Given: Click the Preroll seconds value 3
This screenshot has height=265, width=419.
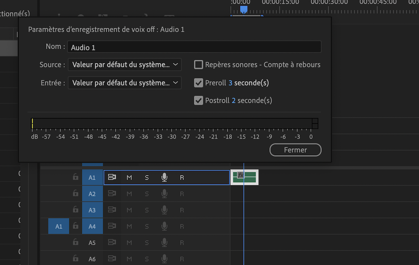Looking at the screenshot, I should (230, 83).
